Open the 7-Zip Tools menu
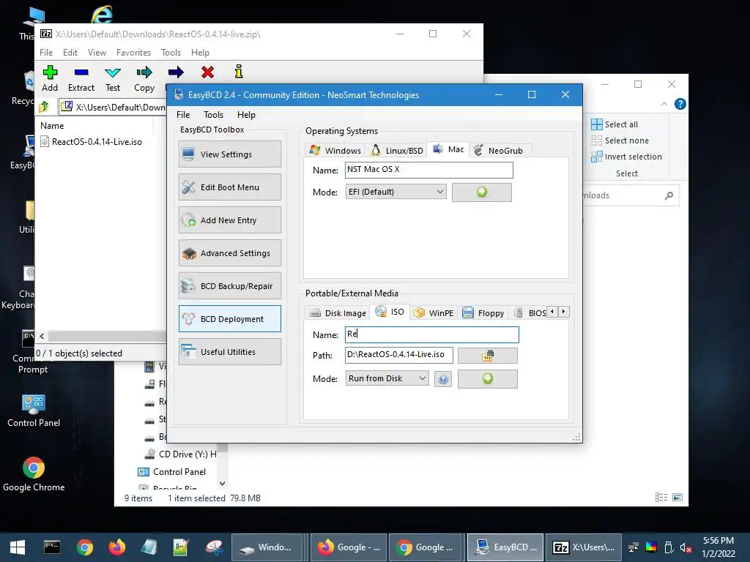Image resolution: width=750 pixels, height=562 pixels. (x=171, y=53)
